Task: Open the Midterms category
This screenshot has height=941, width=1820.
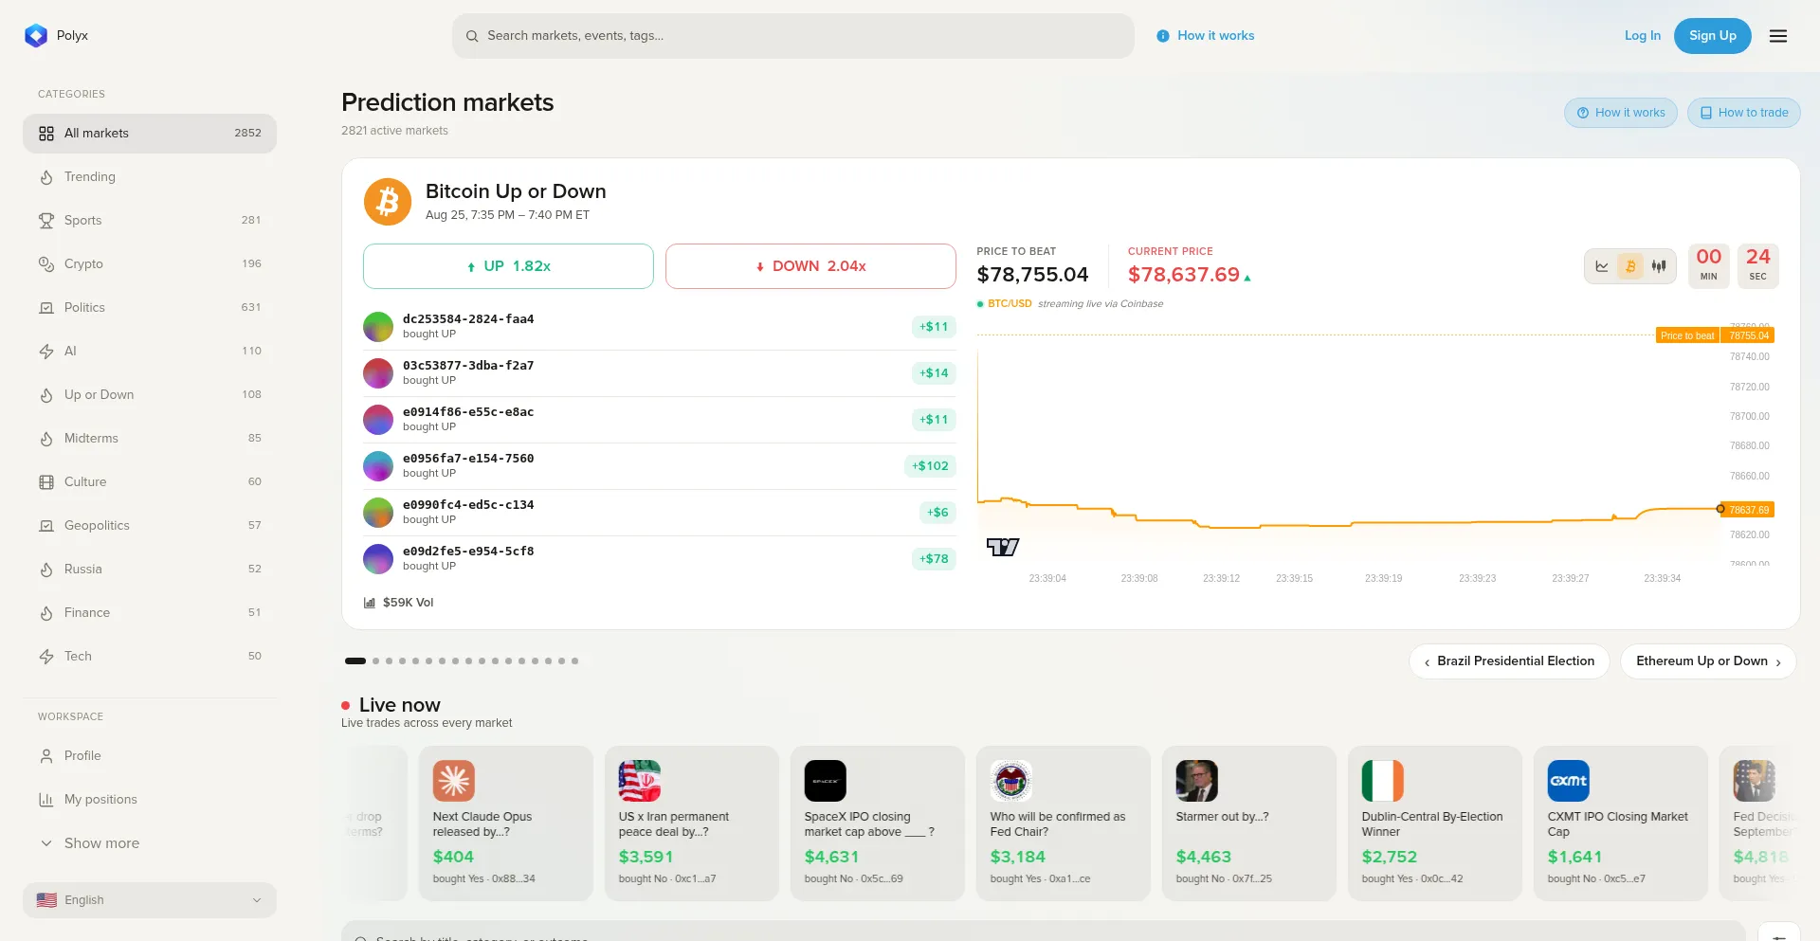Action: tap(150, 439)
